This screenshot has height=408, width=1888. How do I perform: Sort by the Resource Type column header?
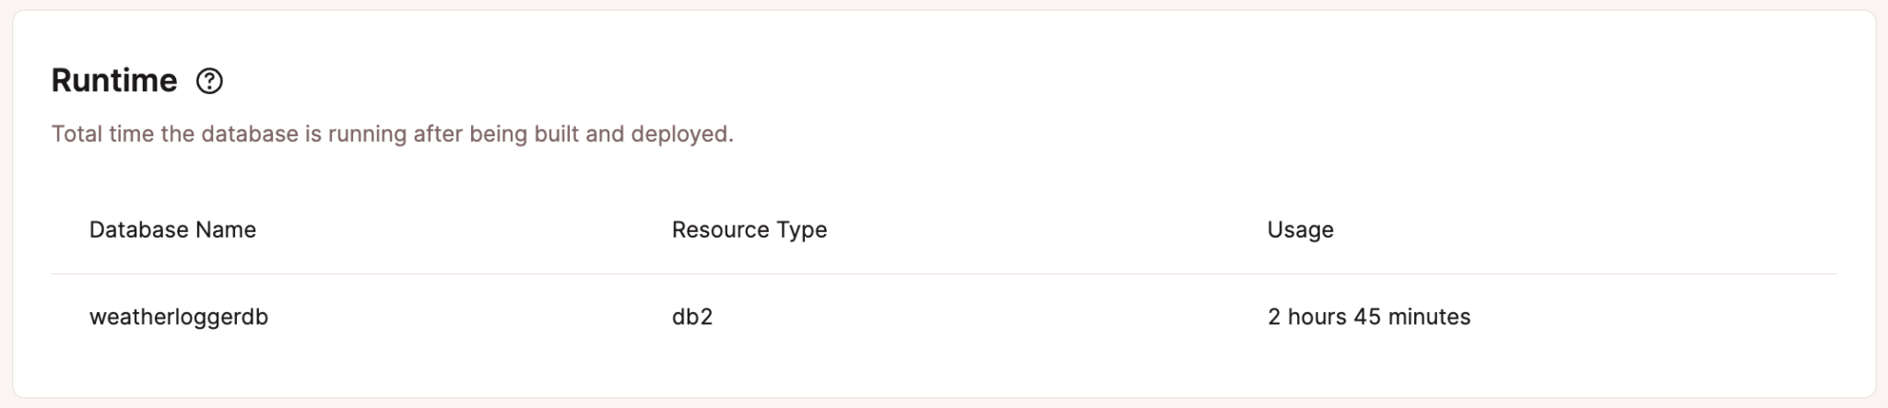coord(749,229)
